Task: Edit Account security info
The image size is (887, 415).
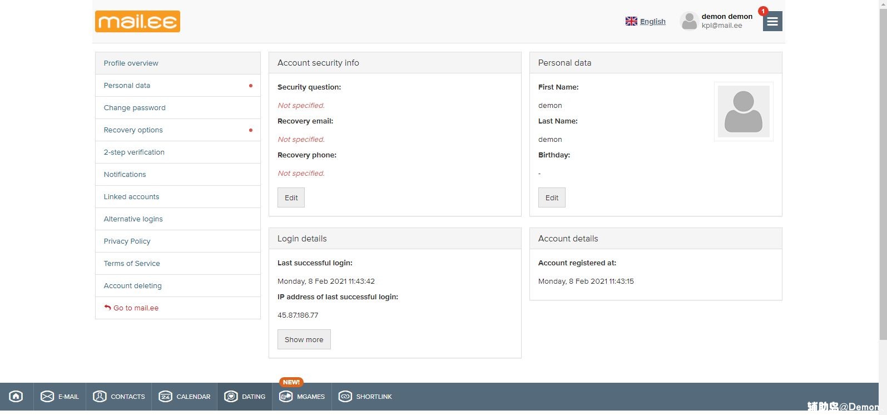Action: 291,197
